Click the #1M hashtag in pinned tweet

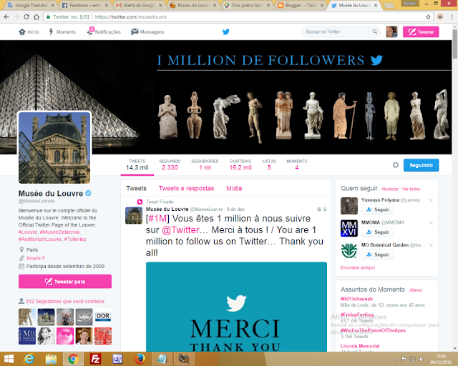coord(157,219)
